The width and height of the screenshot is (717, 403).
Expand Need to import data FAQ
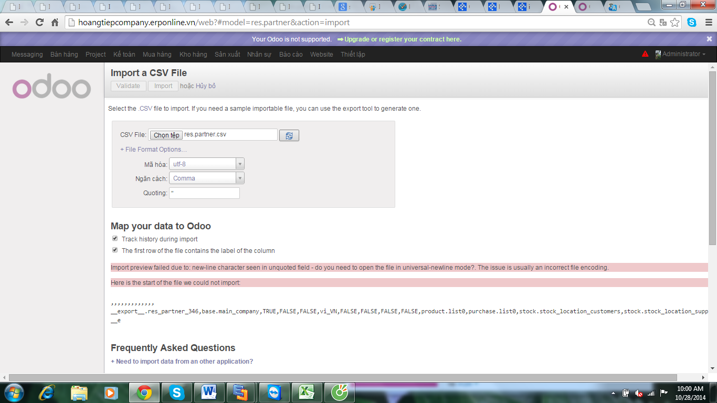click(x=182, y=362)
